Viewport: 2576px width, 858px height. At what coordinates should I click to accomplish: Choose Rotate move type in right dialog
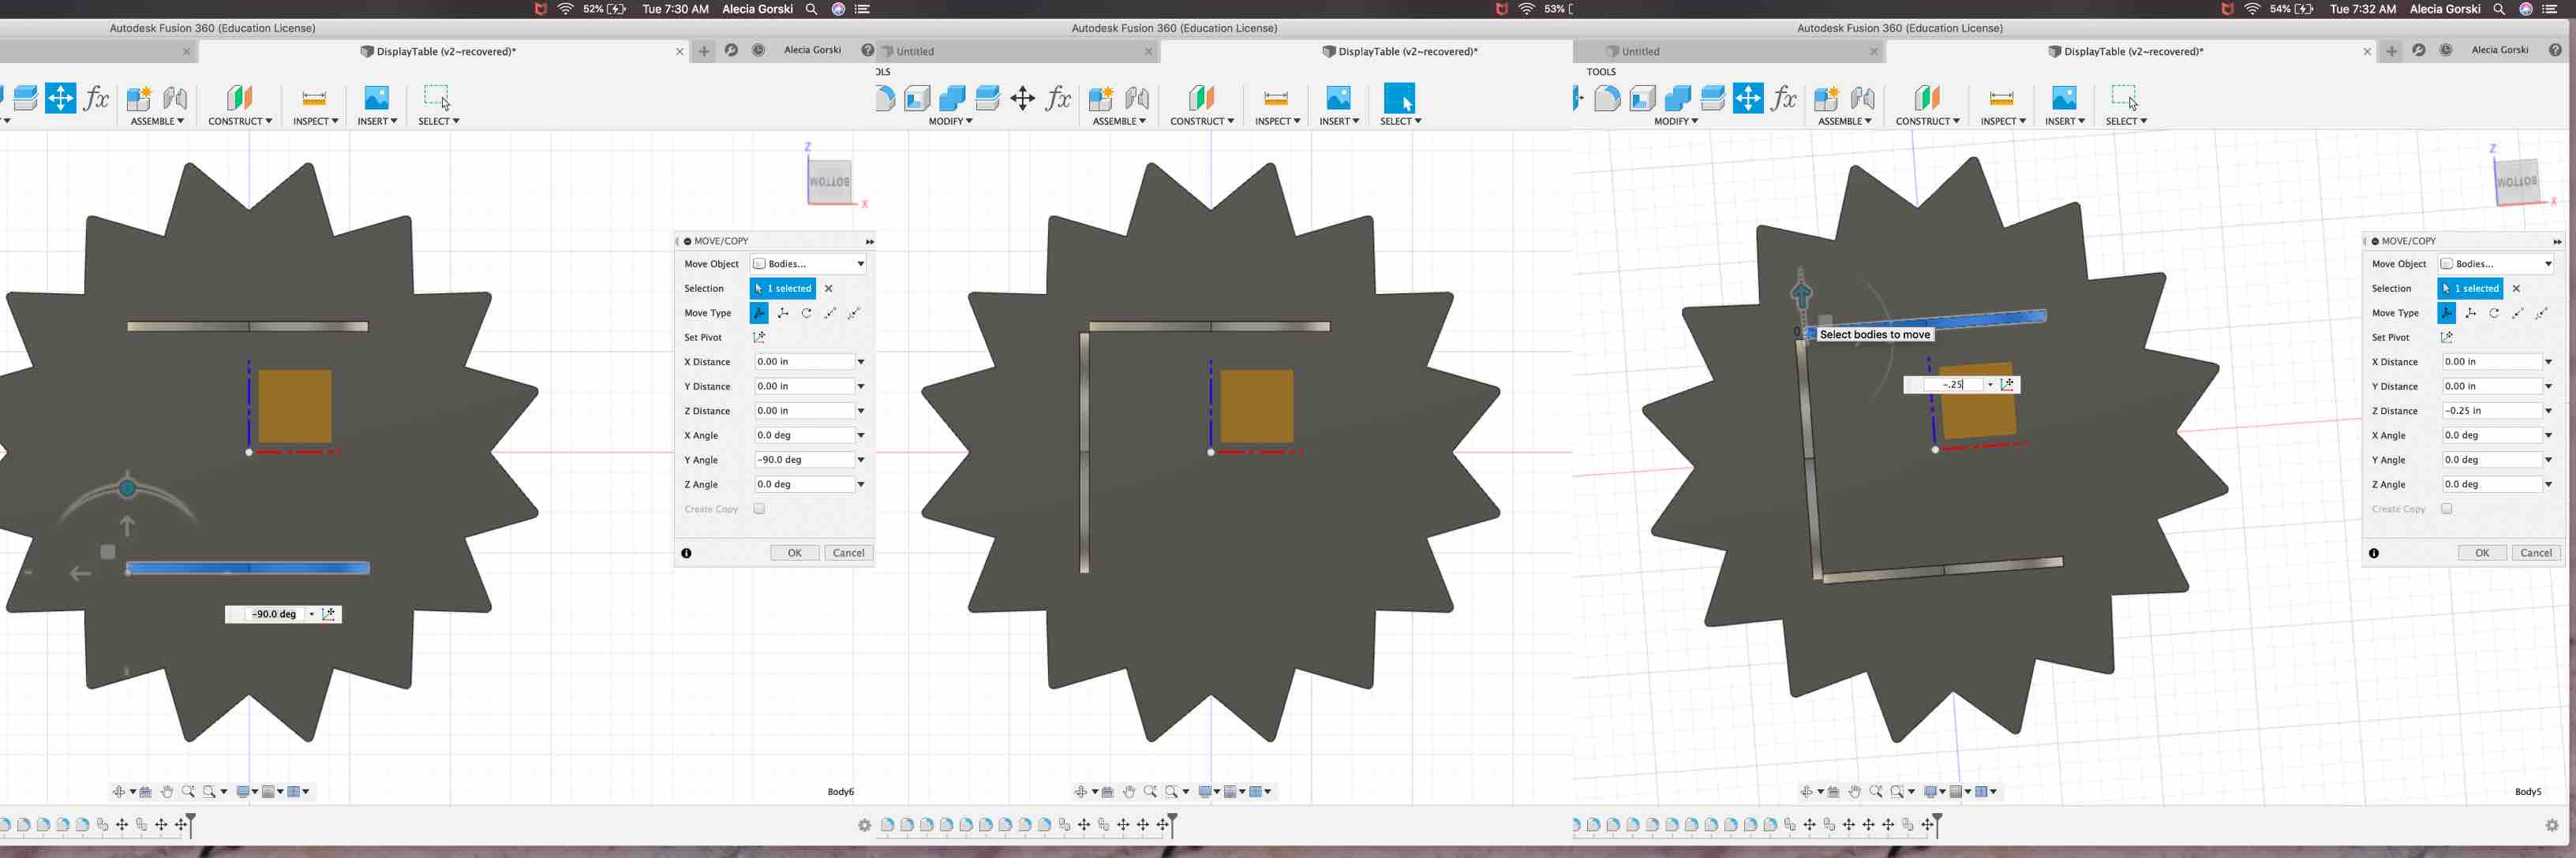[2494, 312]
